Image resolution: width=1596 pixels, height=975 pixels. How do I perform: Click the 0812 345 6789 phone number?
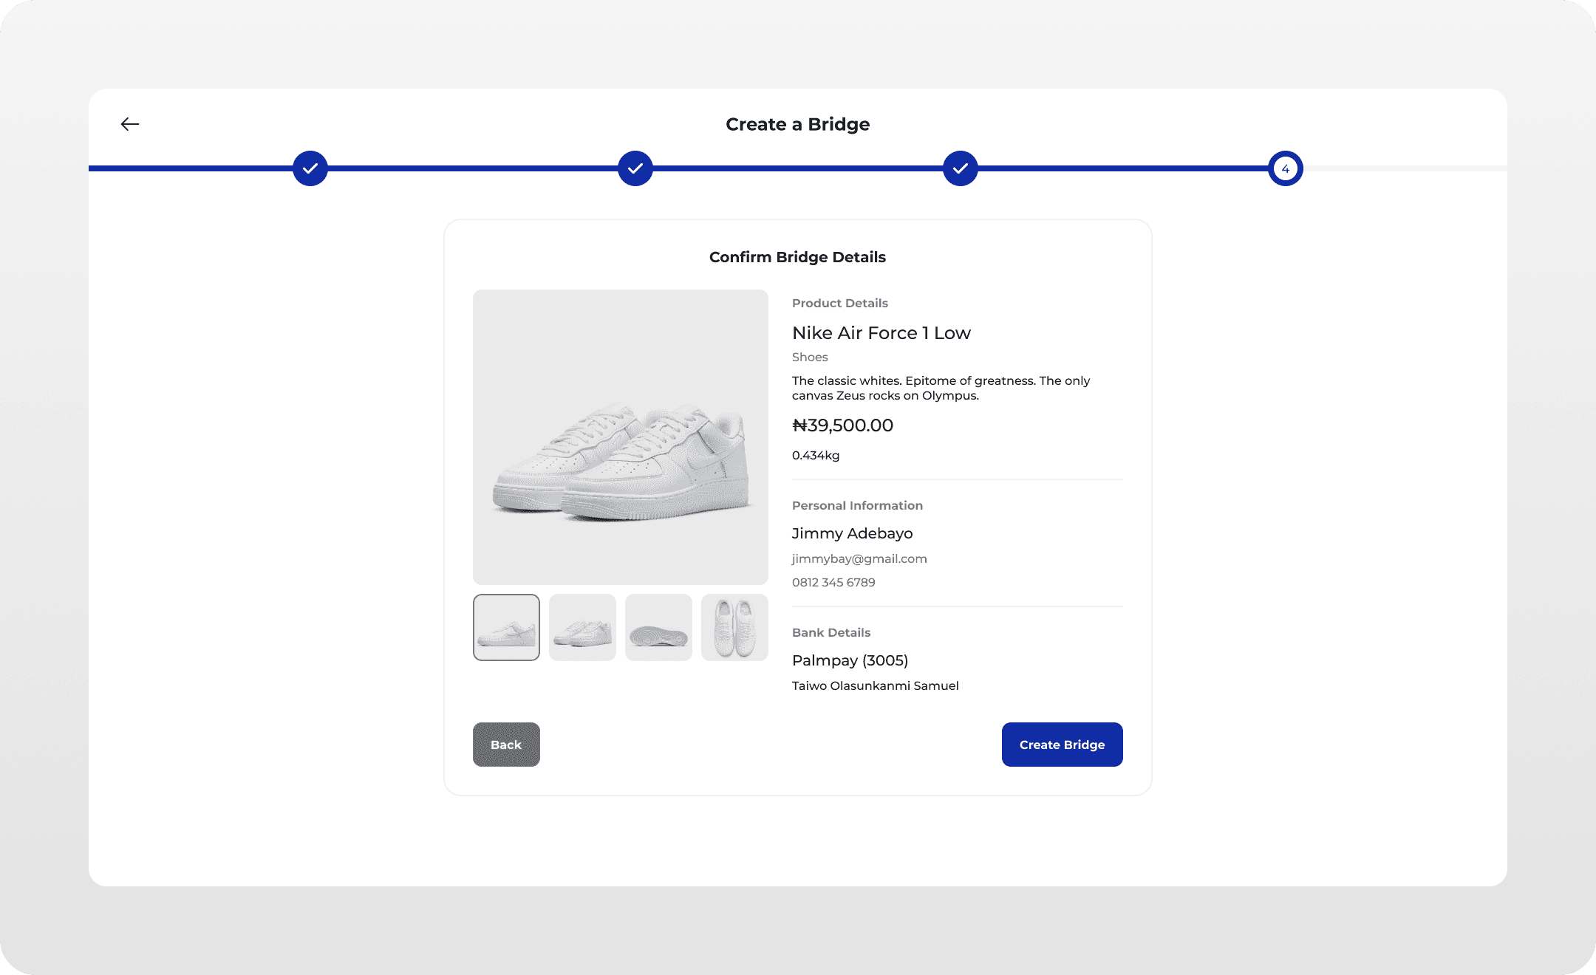coord(833,583)
